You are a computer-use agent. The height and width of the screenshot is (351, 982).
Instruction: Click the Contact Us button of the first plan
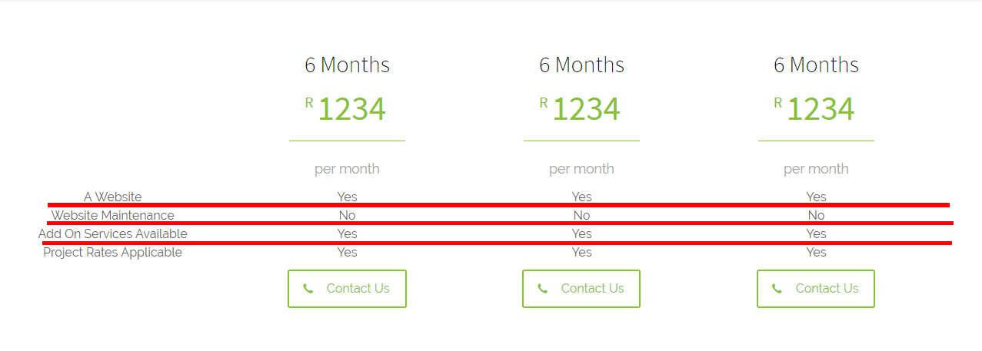347,289
